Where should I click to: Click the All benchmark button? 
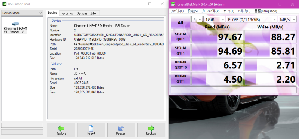click(181, 23)
